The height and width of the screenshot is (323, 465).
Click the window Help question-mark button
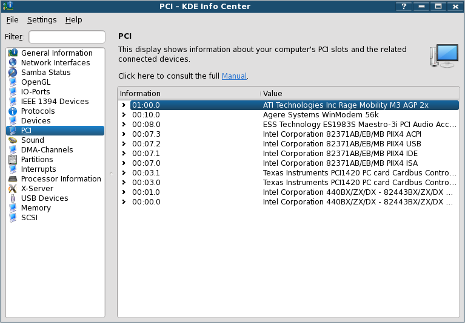tap(404, 6)
